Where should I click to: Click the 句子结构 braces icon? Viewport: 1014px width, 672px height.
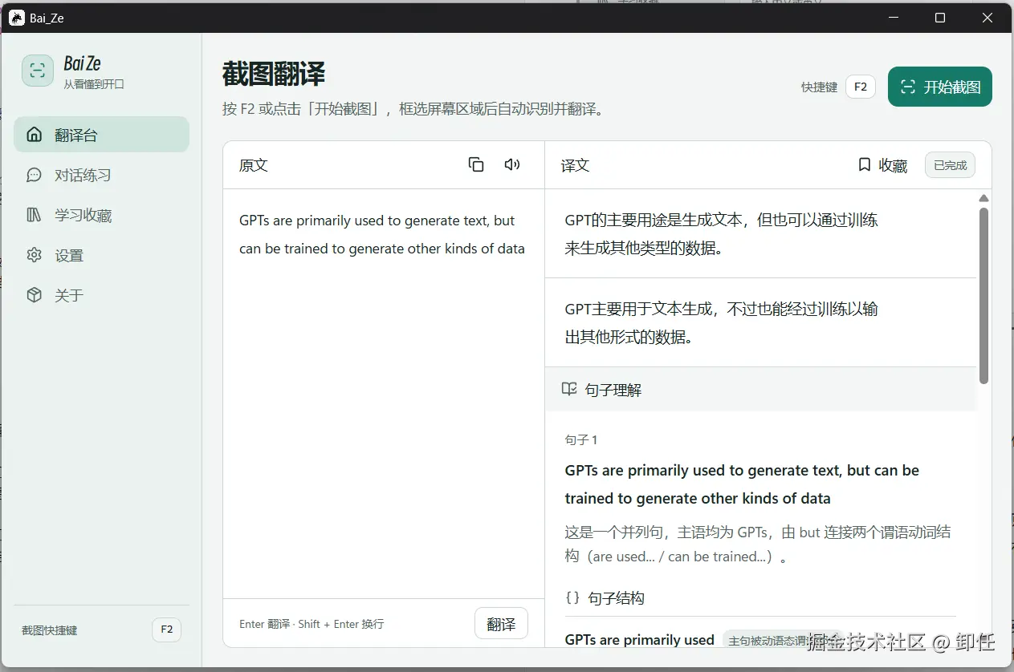pos(572,597)
